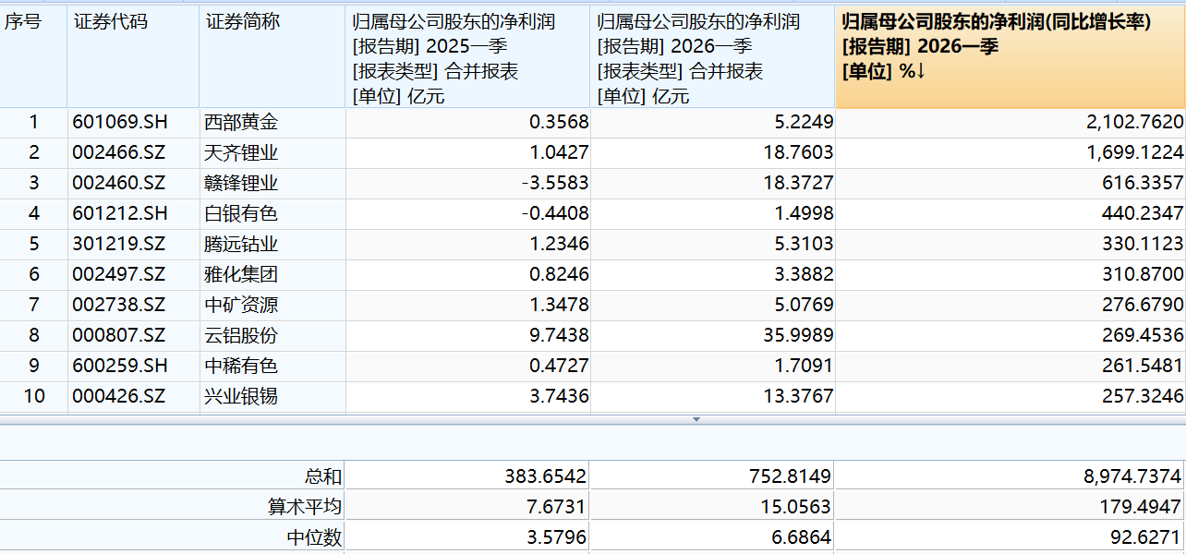1186x554 pixels.
Task: Click row number 5 cell
Action: (34, 245)
